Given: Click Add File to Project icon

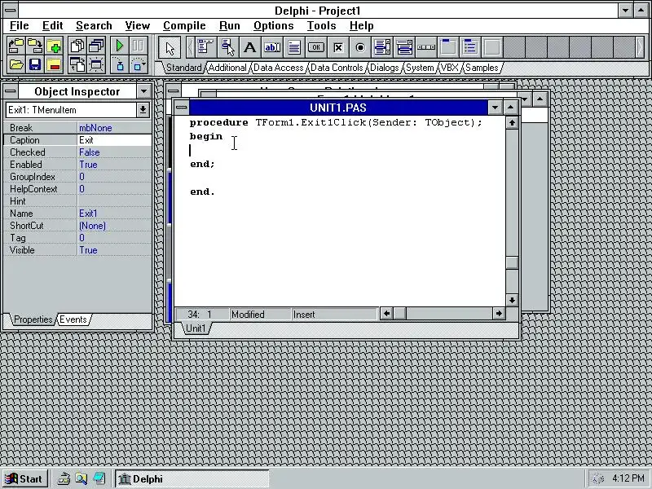Looking at the screenshot, I should pos(54,46).
